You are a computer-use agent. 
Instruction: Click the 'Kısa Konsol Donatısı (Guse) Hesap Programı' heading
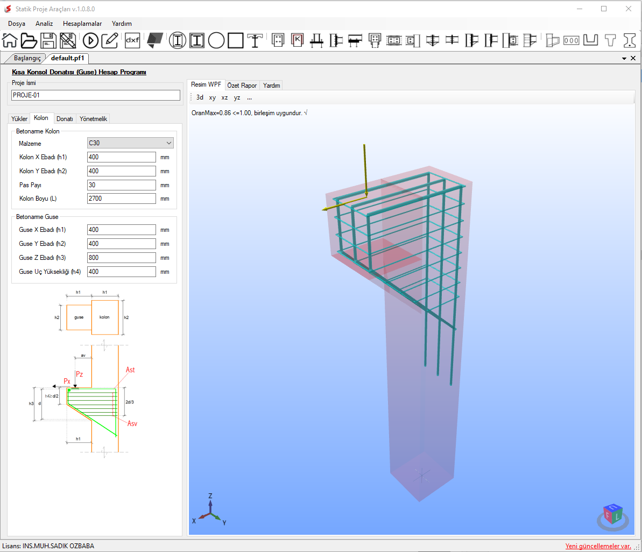(x=79, y=72)
